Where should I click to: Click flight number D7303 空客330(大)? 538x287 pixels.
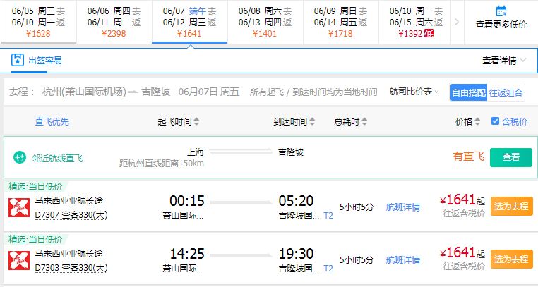pyautogui.click(x=71, y=267)
